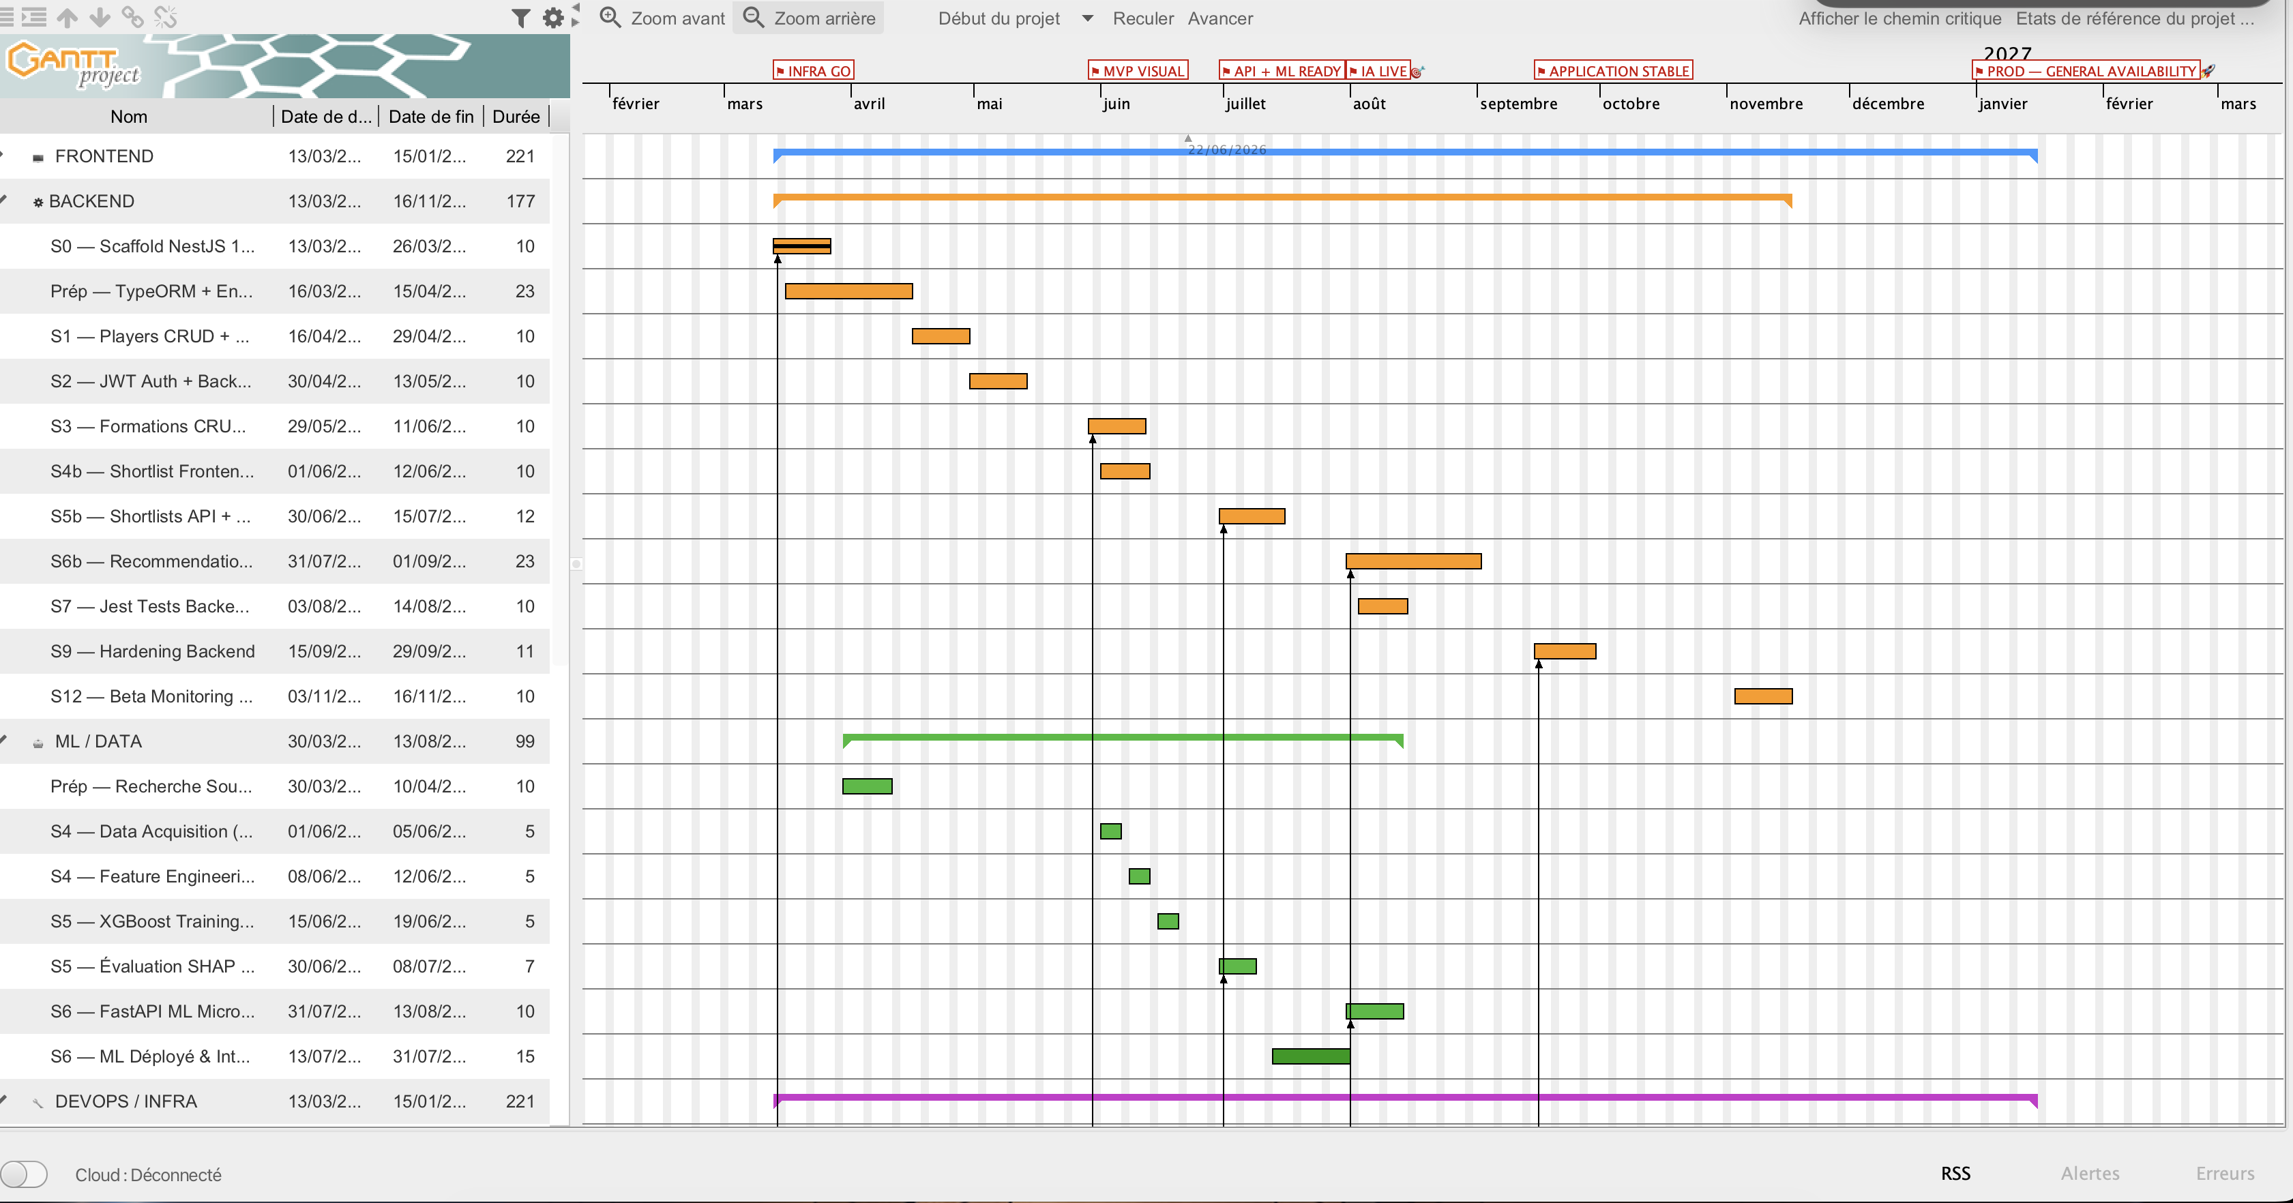Click Début du projet
This screenshot has height=1203, width=2293.
(998, 18)
